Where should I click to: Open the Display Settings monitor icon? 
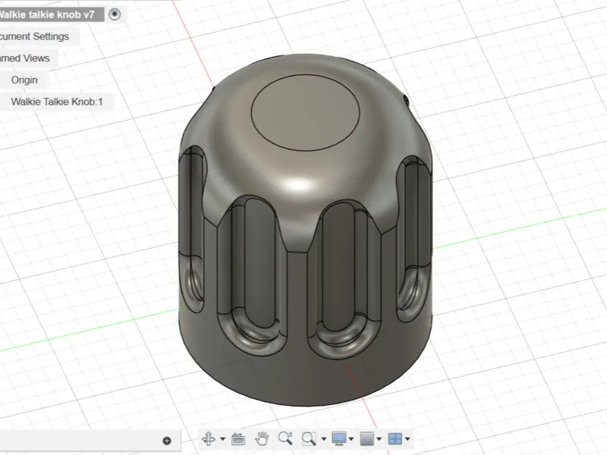339,439
